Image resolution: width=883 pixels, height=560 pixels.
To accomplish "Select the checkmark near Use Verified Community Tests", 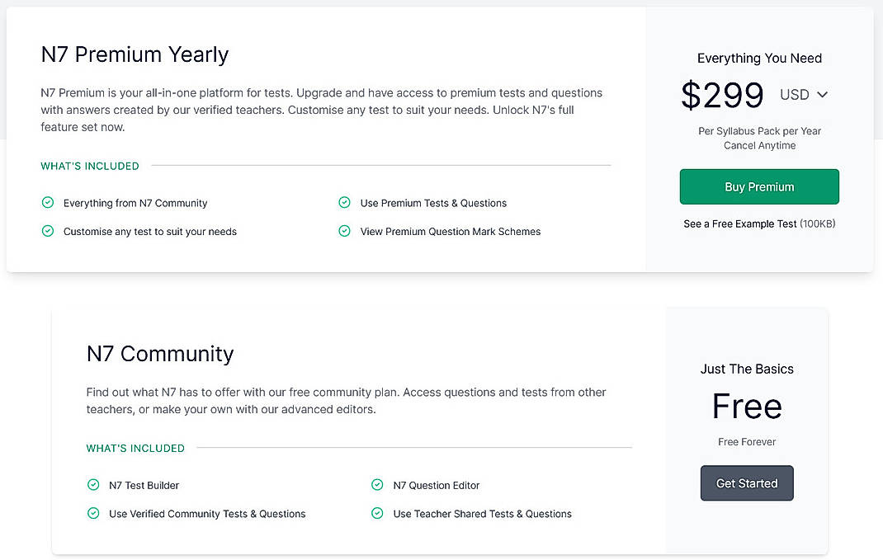I will point(93,514).
